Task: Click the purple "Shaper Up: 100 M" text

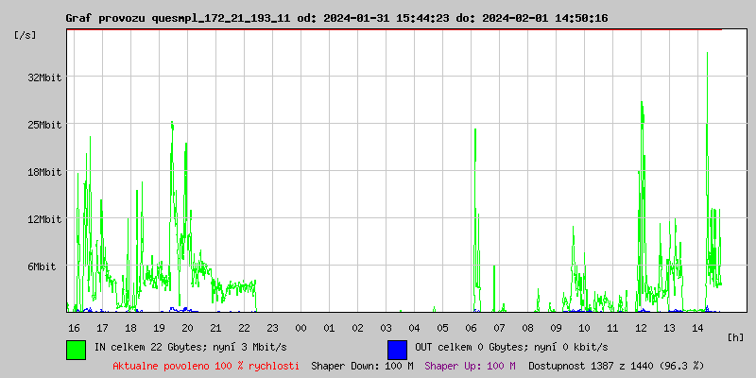Action: coord(470,366)
